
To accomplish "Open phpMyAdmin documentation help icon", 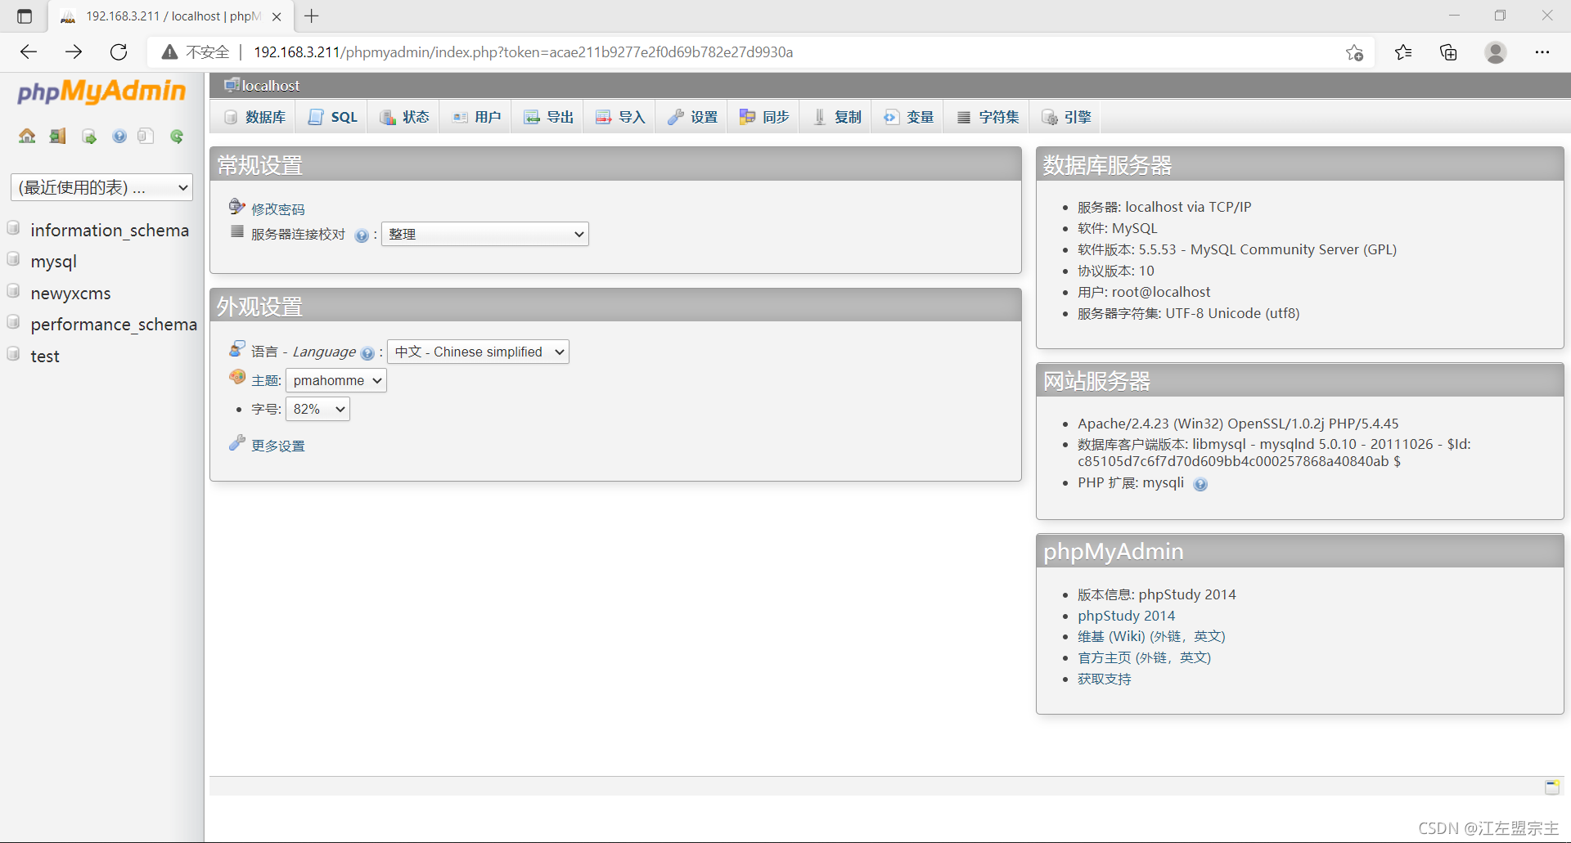I will pyautogui.click(x=119, y=136).
